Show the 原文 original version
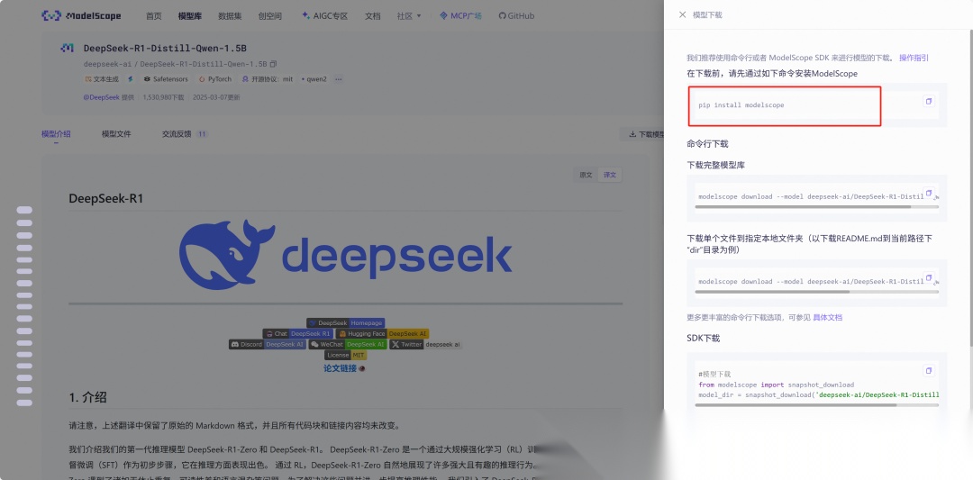The image size is (973, 480). [586, 175]
